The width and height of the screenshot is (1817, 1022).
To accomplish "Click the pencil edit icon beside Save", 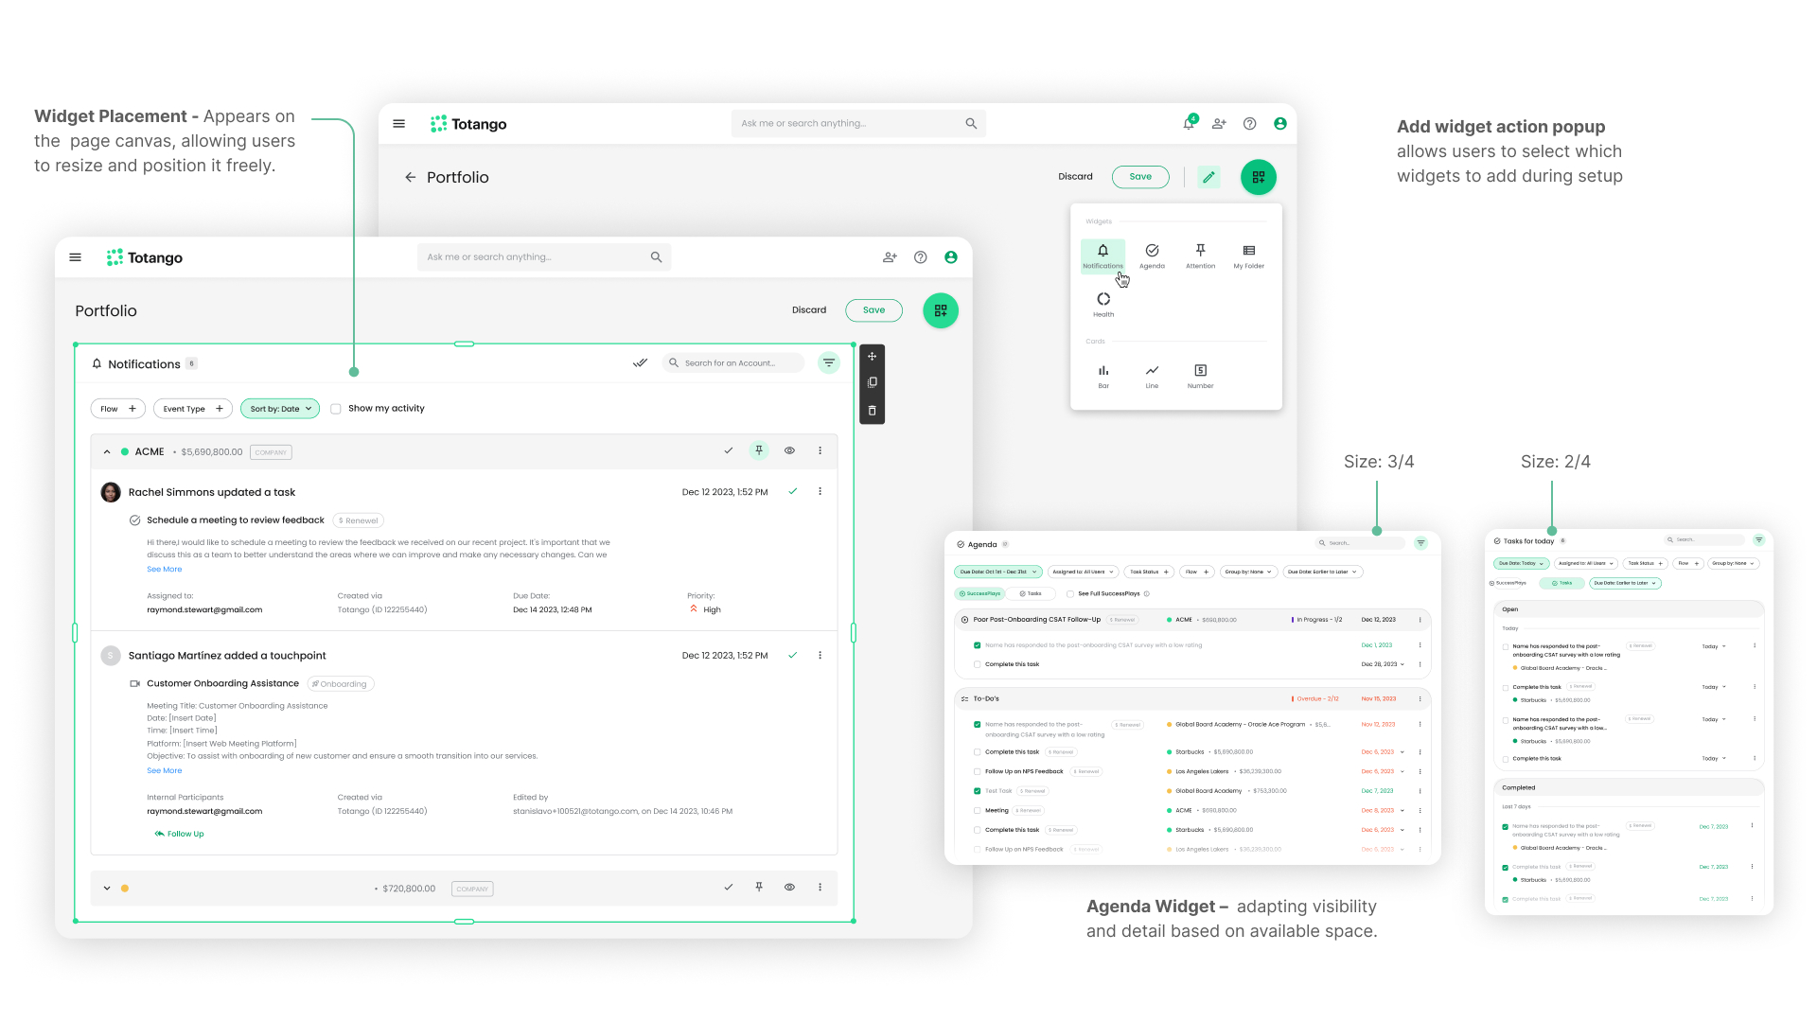I will point(1208,177).
